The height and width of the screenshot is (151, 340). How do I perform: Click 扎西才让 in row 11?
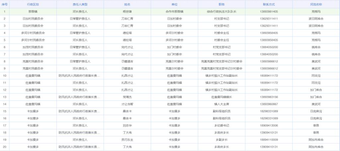[127, 83]
